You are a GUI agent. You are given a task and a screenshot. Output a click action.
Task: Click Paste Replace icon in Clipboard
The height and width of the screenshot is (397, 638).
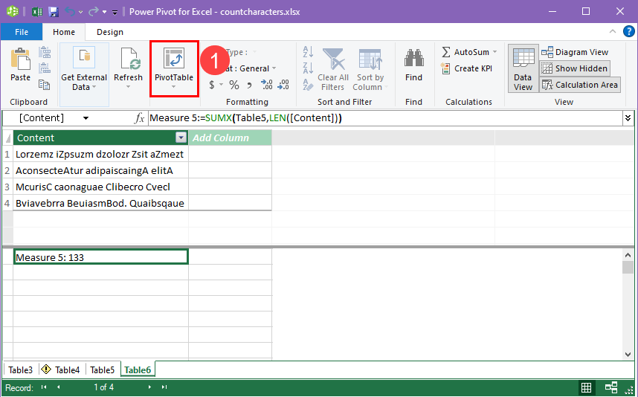click(45, 68)
